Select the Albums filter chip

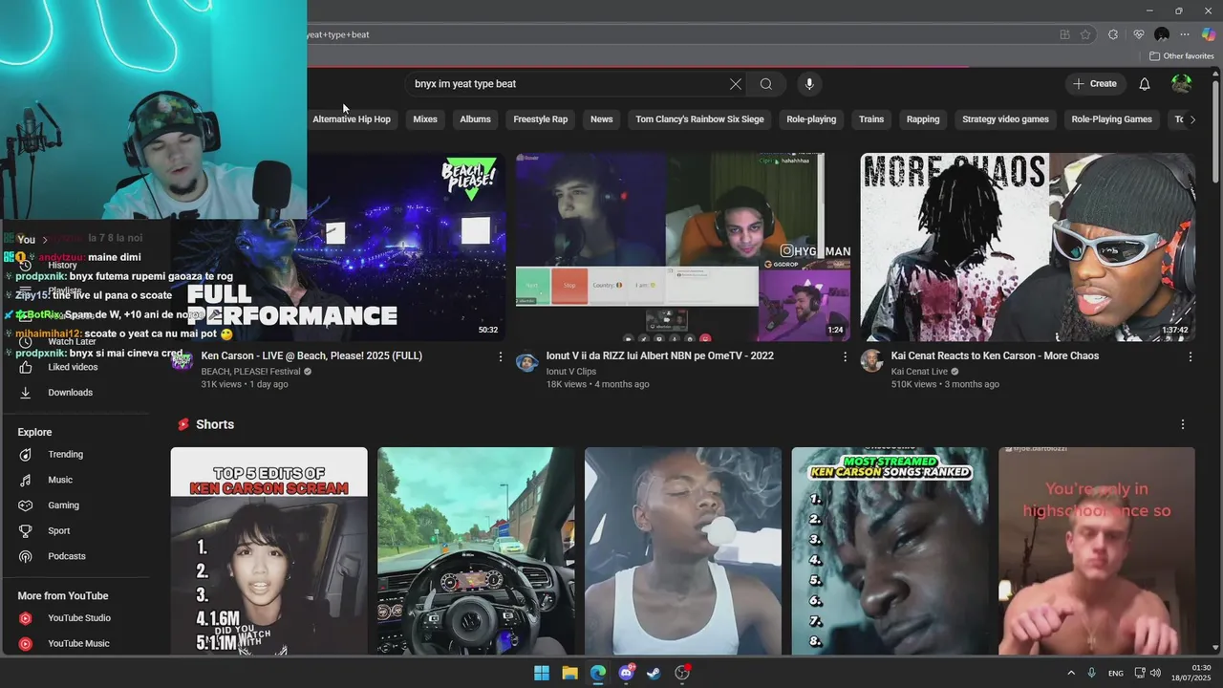[x=475, y=119]
